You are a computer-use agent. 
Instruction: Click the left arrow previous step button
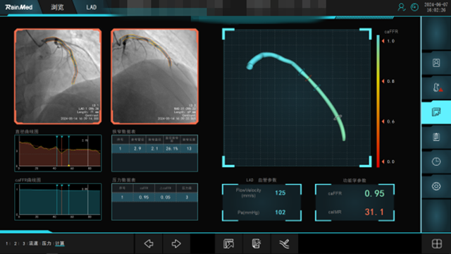tap(149, 243)
